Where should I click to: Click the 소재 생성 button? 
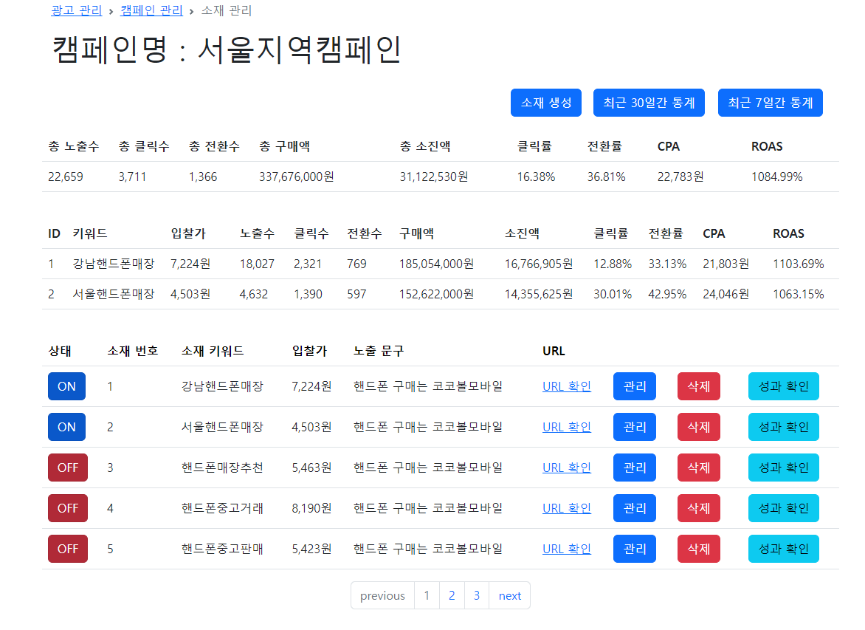[545, 103]
